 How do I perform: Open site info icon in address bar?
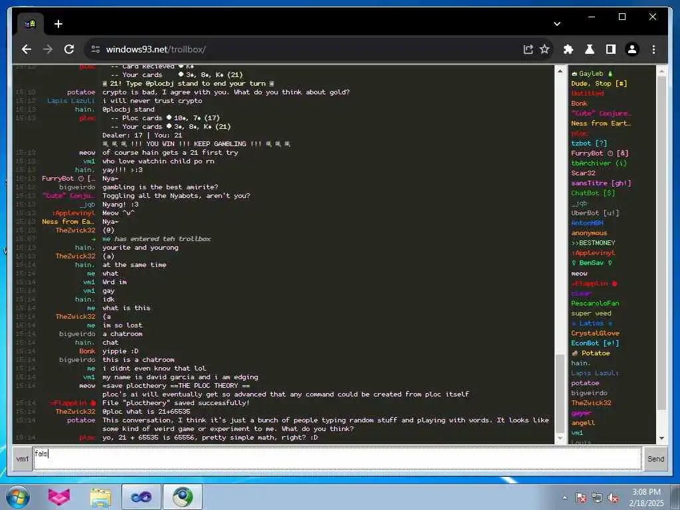(x=96, y=49)
